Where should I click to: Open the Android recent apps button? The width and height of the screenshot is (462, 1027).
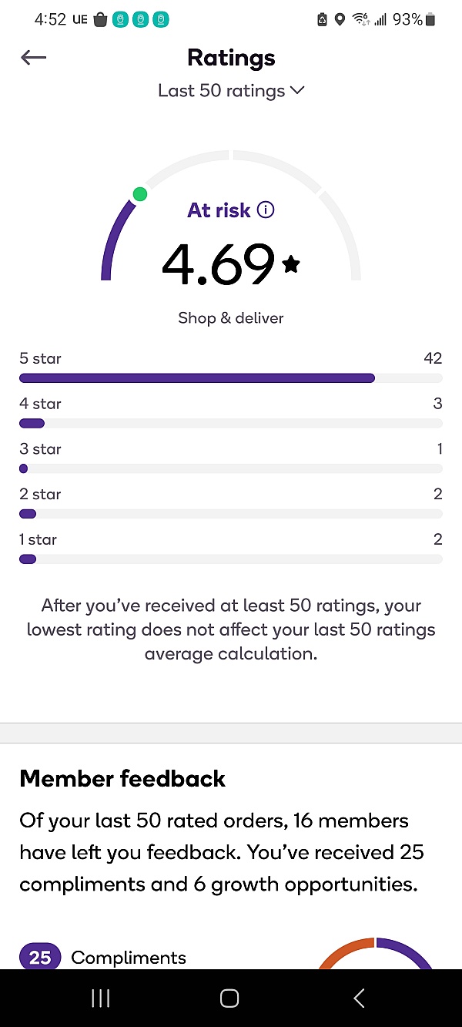101,998
